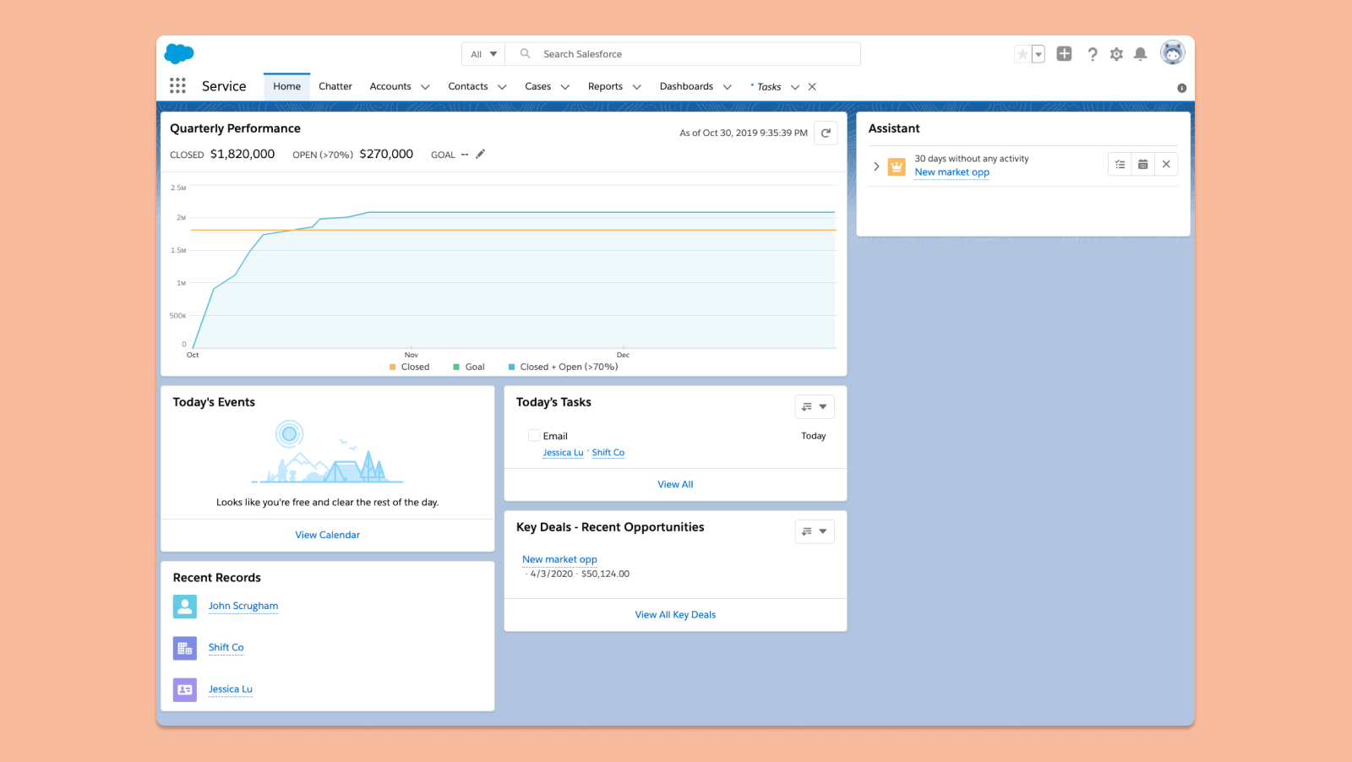Refresh the Quarterly Performance dashboard
Viewport: 1352px width, 762px height.
tap(826, 133)
